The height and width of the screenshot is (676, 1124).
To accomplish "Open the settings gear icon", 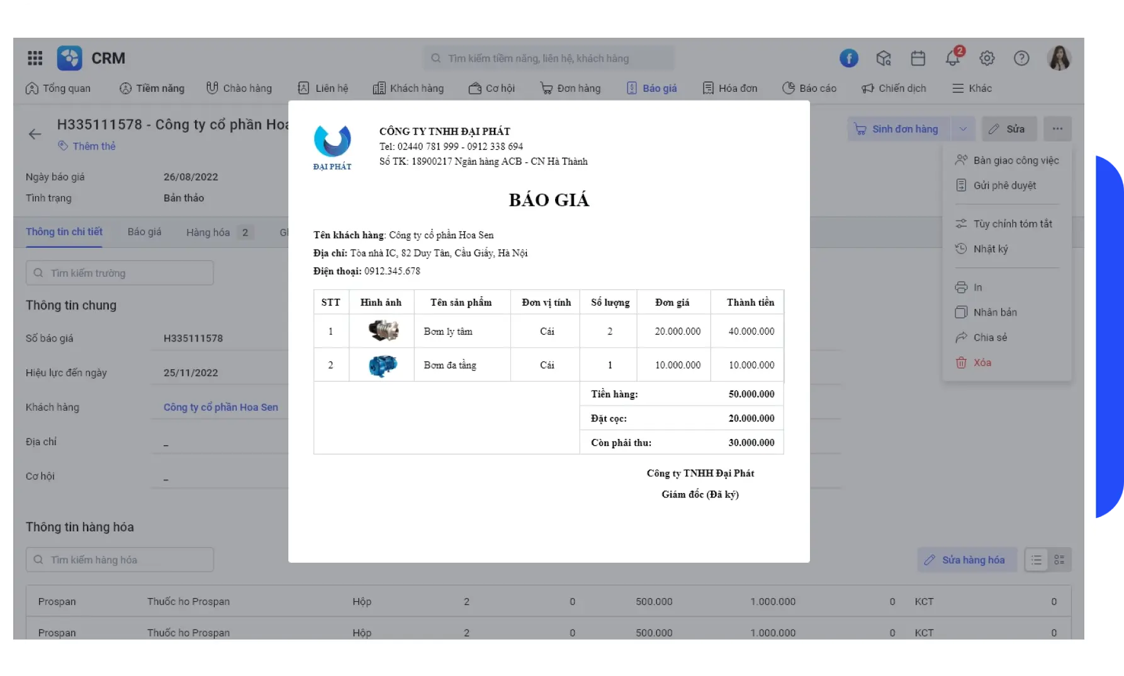I will point(987,58).
